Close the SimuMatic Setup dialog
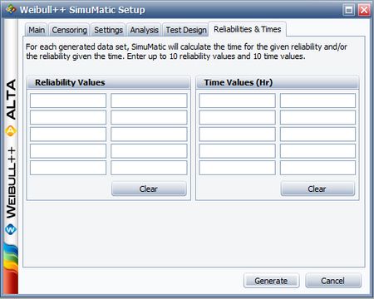The height and width of the screenshot is (299, 374). coord(364,10)
